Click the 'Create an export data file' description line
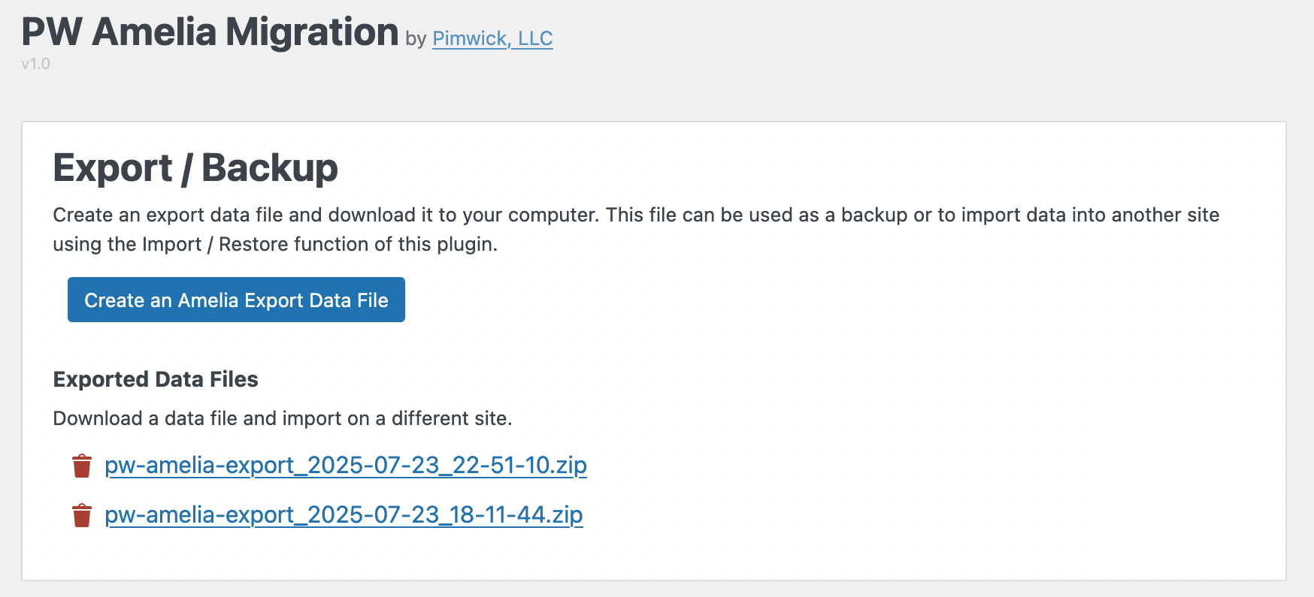 (x=636, y=215)
